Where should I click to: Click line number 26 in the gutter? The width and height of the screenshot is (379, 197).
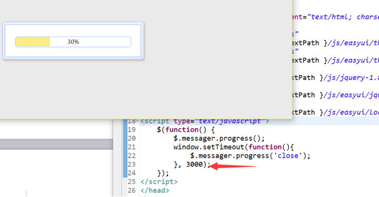(132, 191)
